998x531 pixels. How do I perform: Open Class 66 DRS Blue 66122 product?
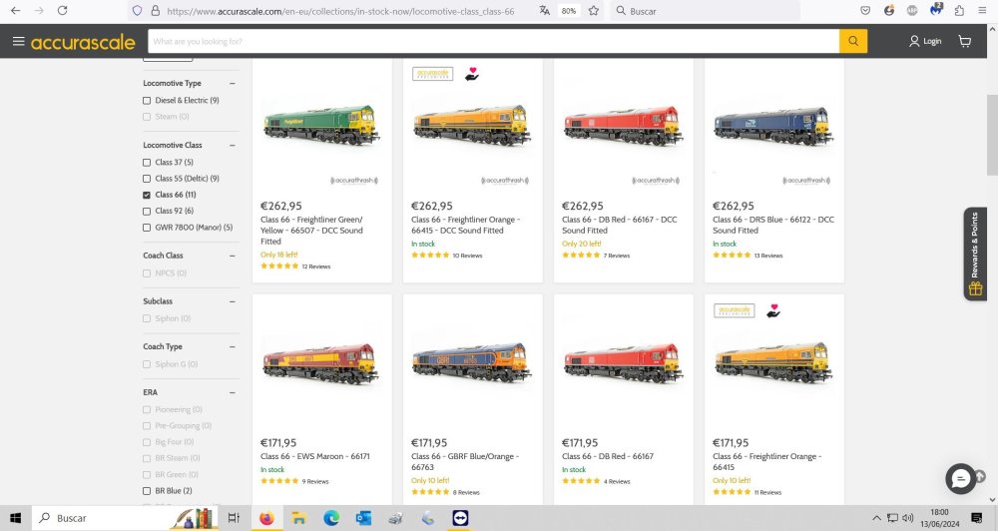tap(773, 225)
